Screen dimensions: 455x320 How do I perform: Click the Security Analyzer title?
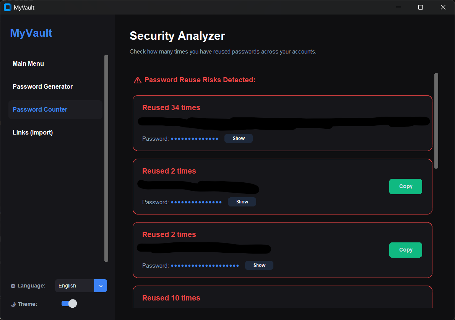pos(177,36)
